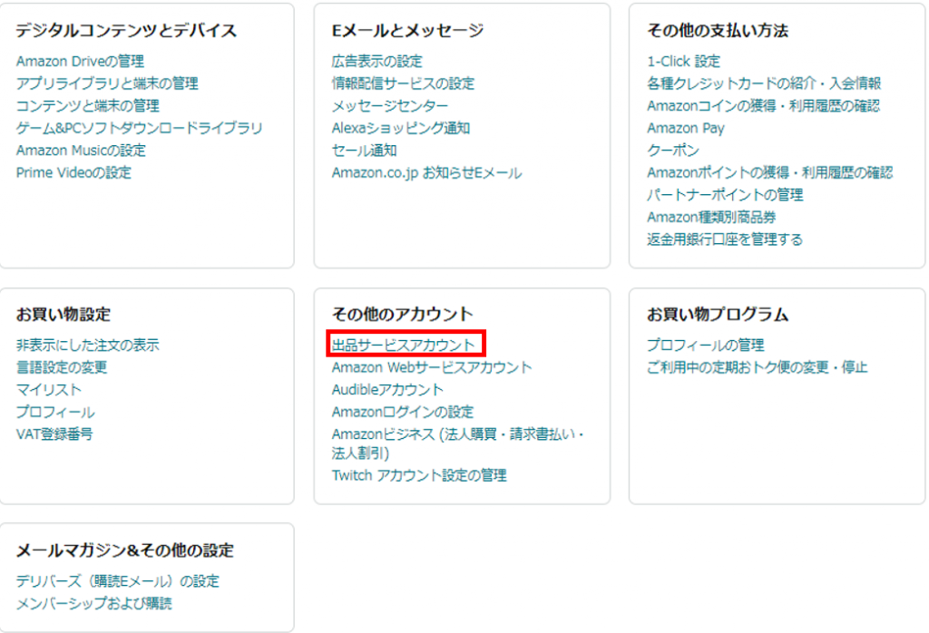Open Amazon.co.jp お知らせEメール
Screen dimensions: 929x633
(x=426, y=173)
